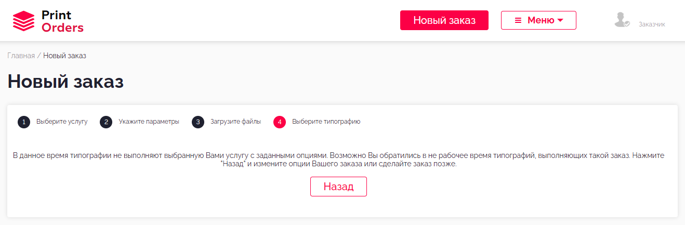Click the hamburger icon in Меню button
This screenshot has height=225, width=685.
tap(518, 20)
